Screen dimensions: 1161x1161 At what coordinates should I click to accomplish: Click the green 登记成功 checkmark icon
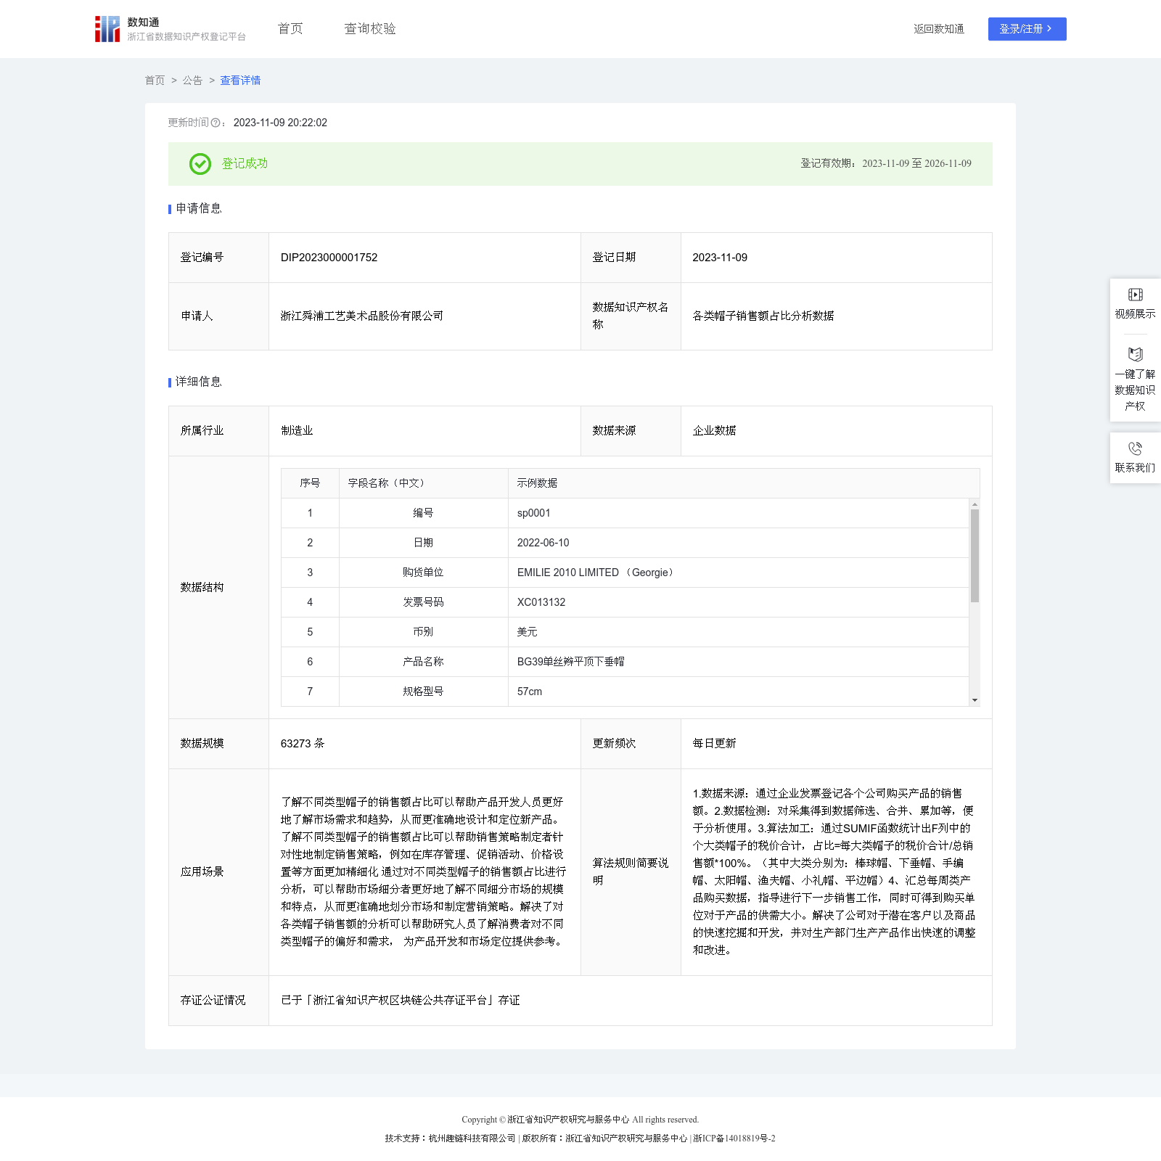[200, 164]
